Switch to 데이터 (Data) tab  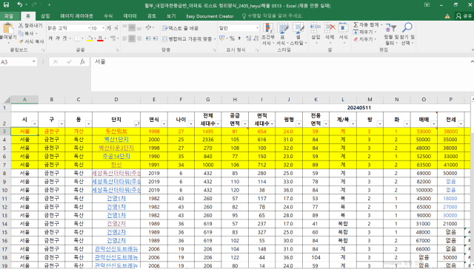pos(130,16)
